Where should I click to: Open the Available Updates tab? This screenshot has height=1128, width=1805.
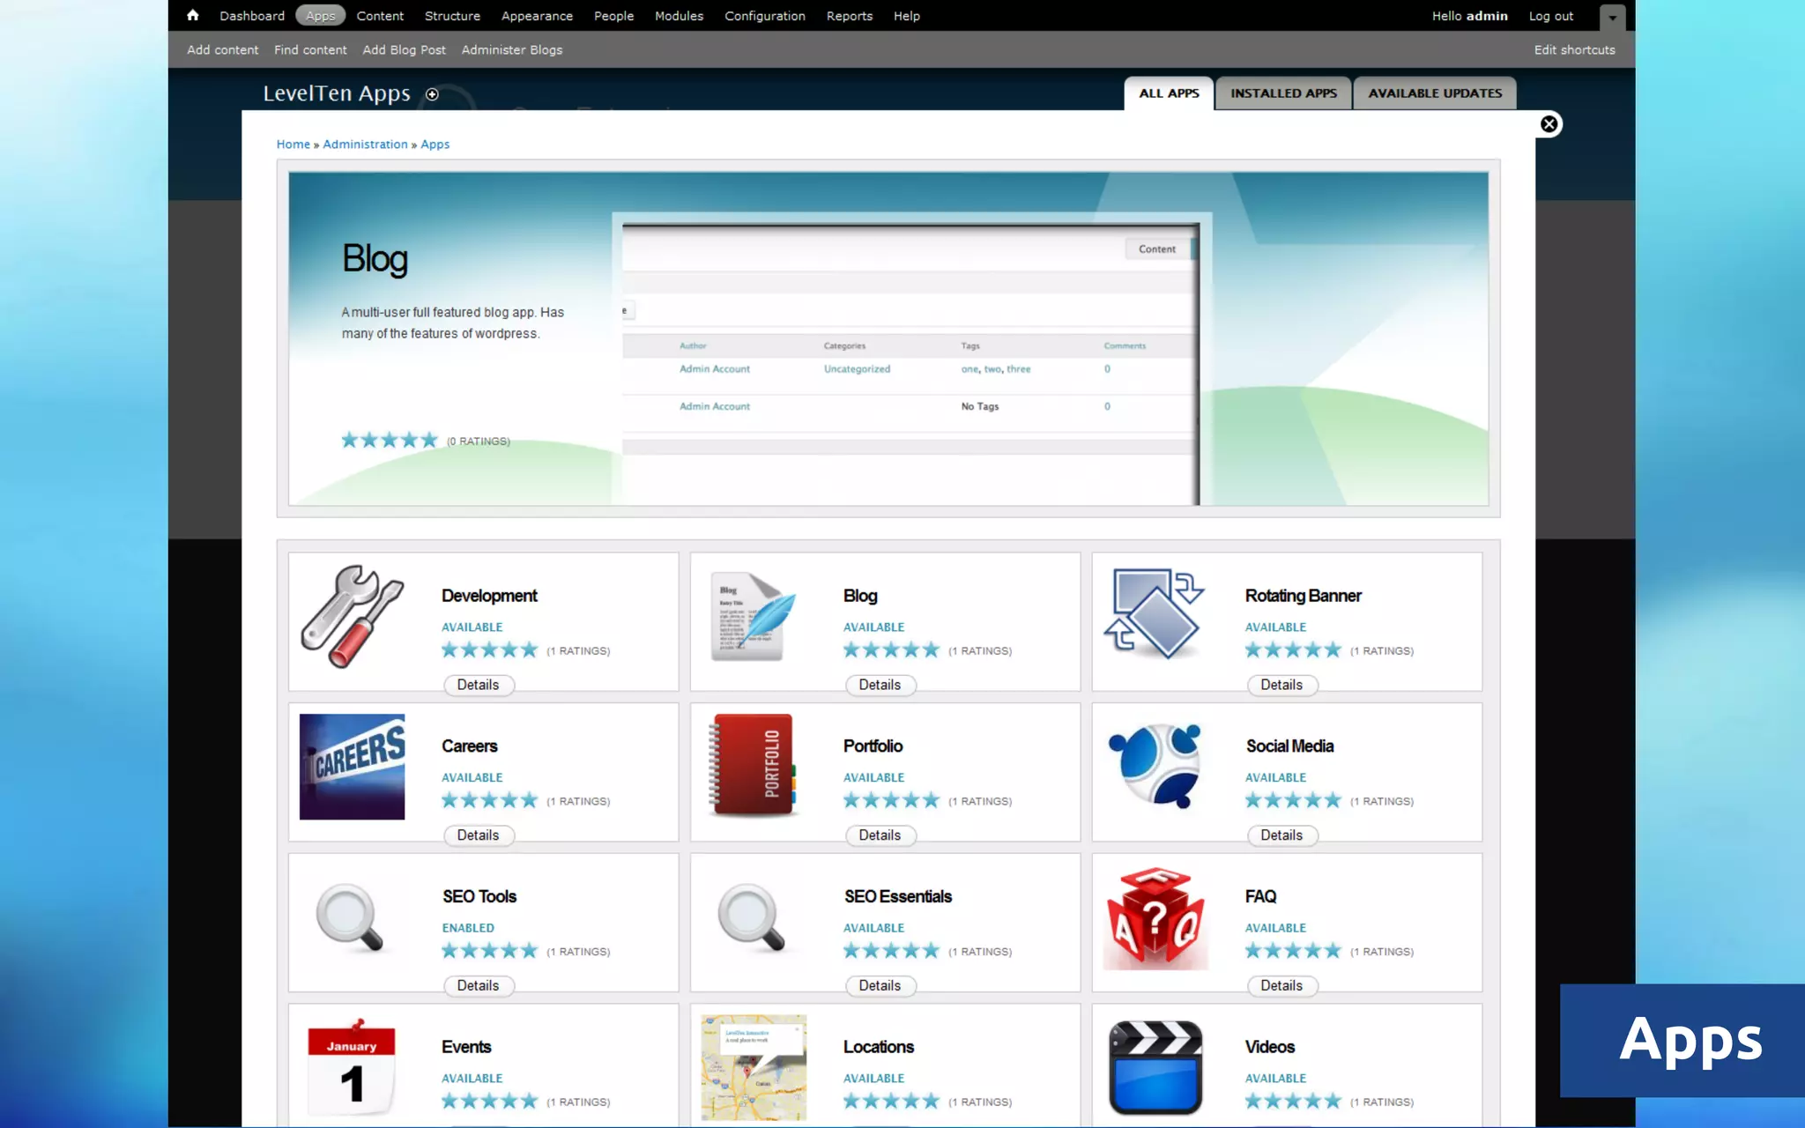(x=1435, y=93)
